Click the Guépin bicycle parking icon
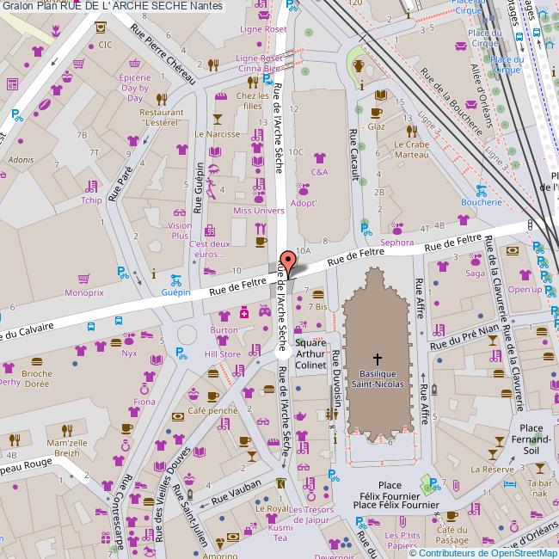The width and height of the screenshot is (559, 559). [176, 279]
